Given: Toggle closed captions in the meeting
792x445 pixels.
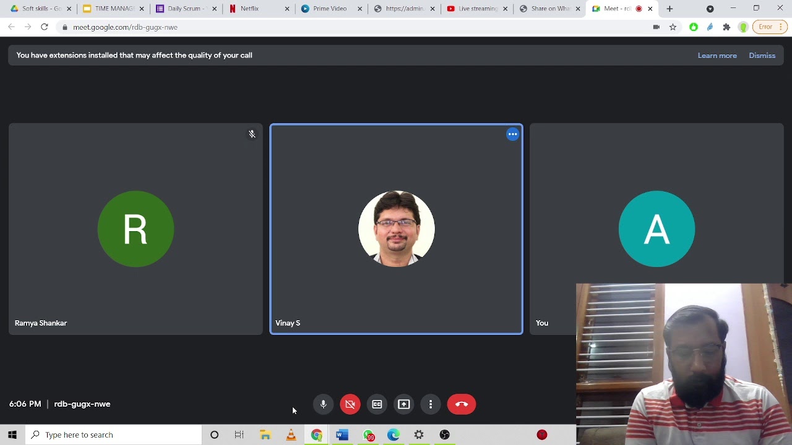Looking at the screenshot, I should pos(377,404).
